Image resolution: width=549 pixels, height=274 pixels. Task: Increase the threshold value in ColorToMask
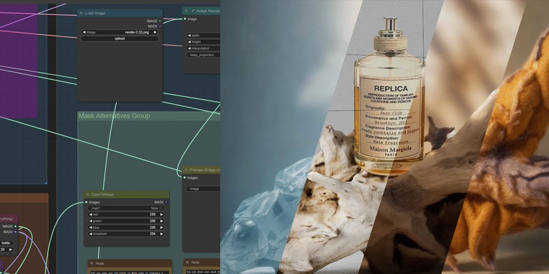(162, 234)
